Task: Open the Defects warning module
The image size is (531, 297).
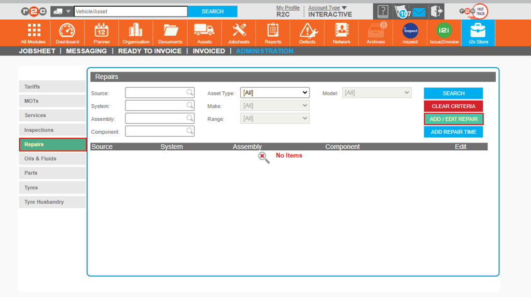Action: click(307, 33)
